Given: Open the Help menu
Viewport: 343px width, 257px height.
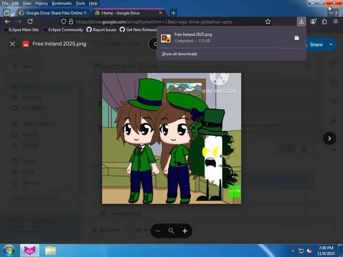Looking at the screenshot, I should [93, 3].
